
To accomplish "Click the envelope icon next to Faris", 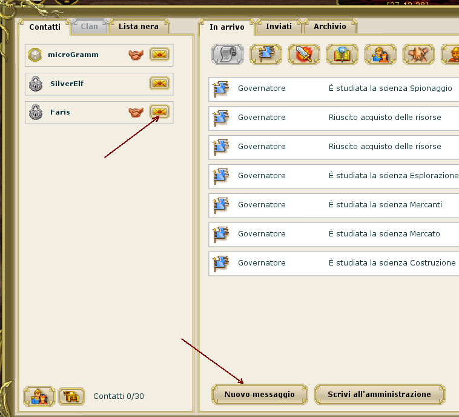I will click(x=159, y=112).
